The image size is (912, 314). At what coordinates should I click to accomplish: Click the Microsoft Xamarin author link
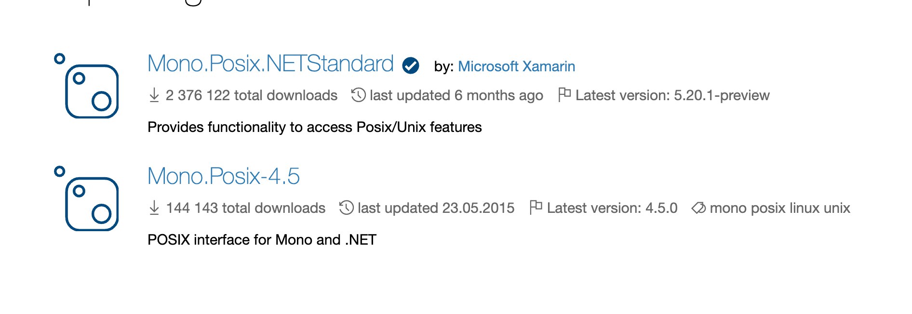pyautogui.click(x=516, y=66)
